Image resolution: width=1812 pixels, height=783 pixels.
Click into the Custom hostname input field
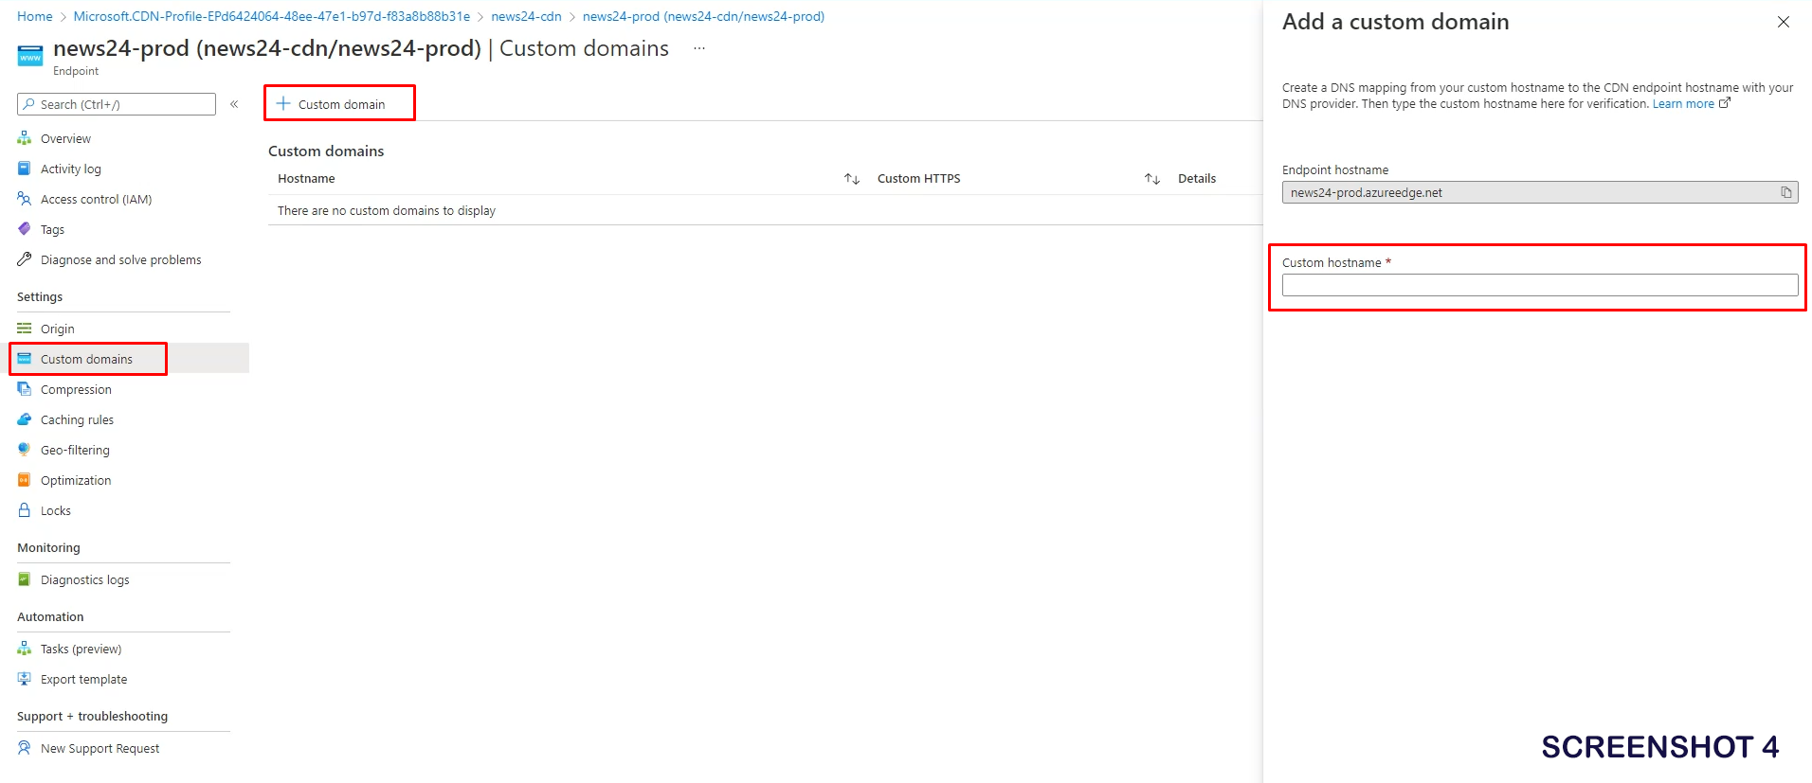1539,285
